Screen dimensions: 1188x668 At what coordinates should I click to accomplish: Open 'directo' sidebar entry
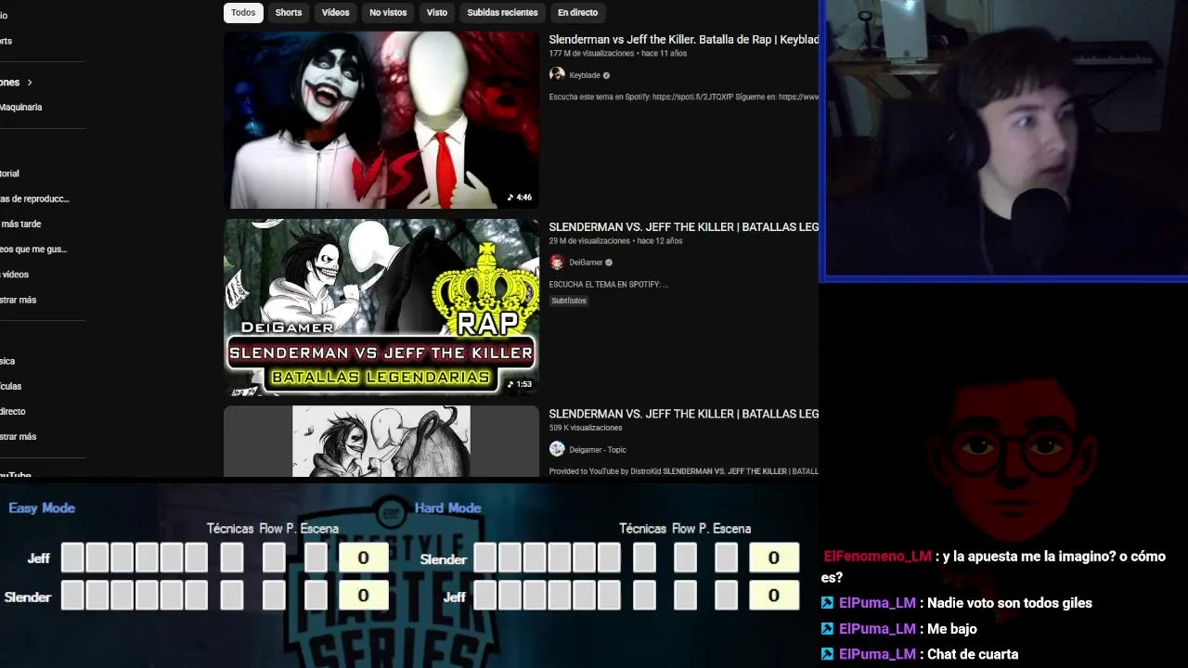tap(13, 412)
